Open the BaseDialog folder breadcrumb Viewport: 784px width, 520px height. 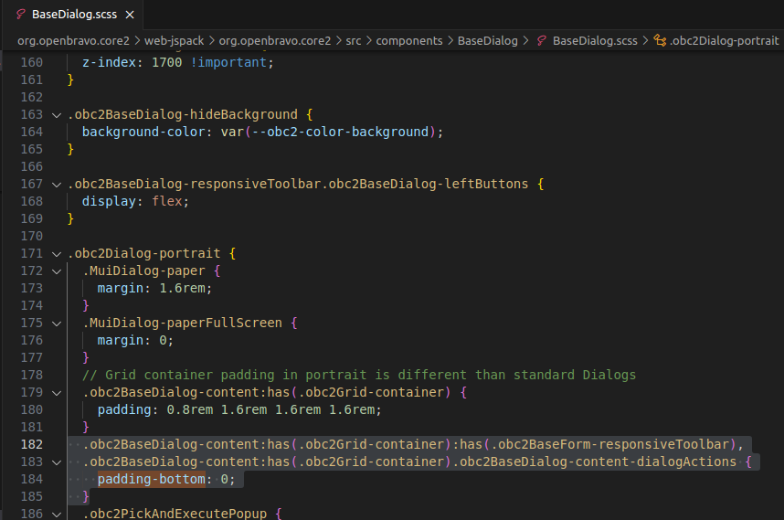488,41
